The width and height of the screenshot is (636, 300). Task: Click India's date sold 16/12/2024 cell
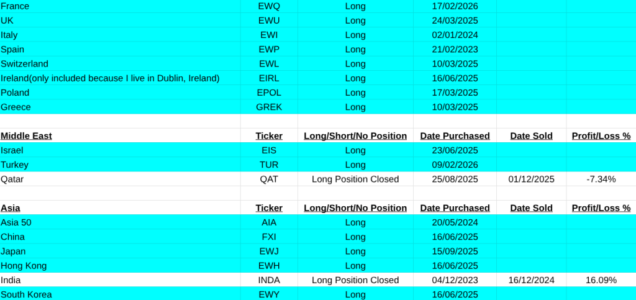pos(531,280)
